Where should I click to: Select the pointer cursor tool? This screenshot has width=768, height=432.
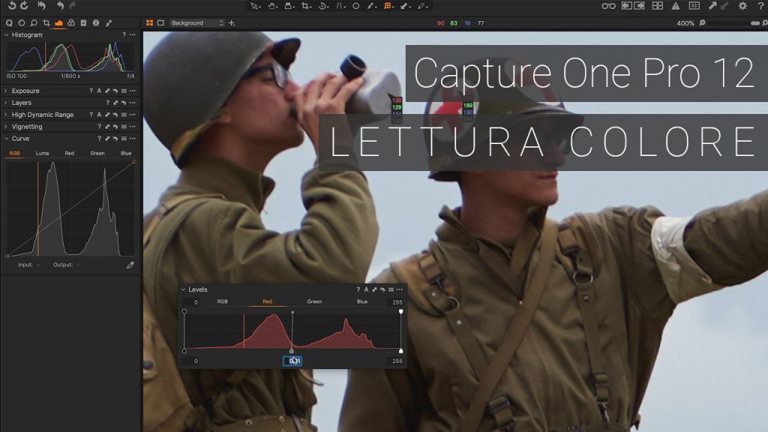pyautogui.click(x=254, y=6)
